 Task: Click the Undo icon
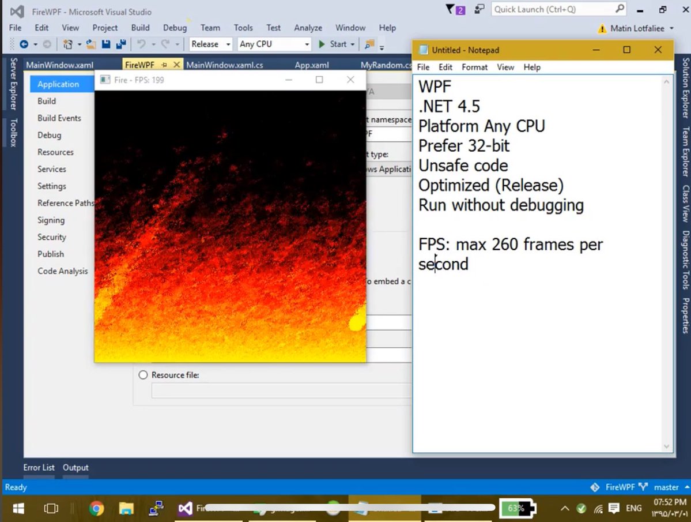point(142,44)
